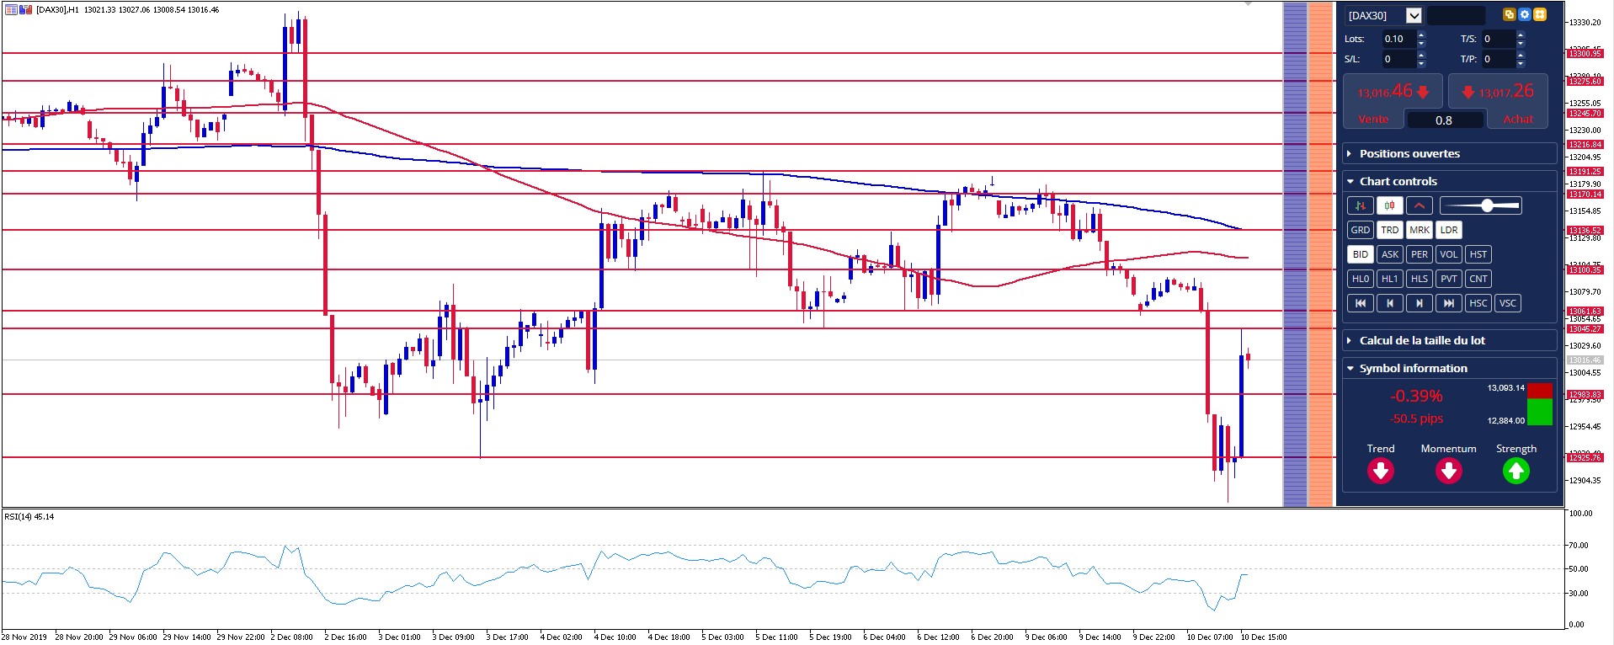
Task: Switch chart to bar chart style
Action: 1360,205
